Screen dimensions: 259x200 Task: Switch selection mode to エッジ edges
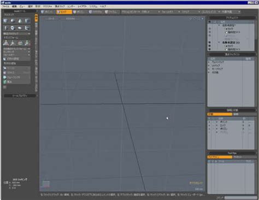coord(64,12)
